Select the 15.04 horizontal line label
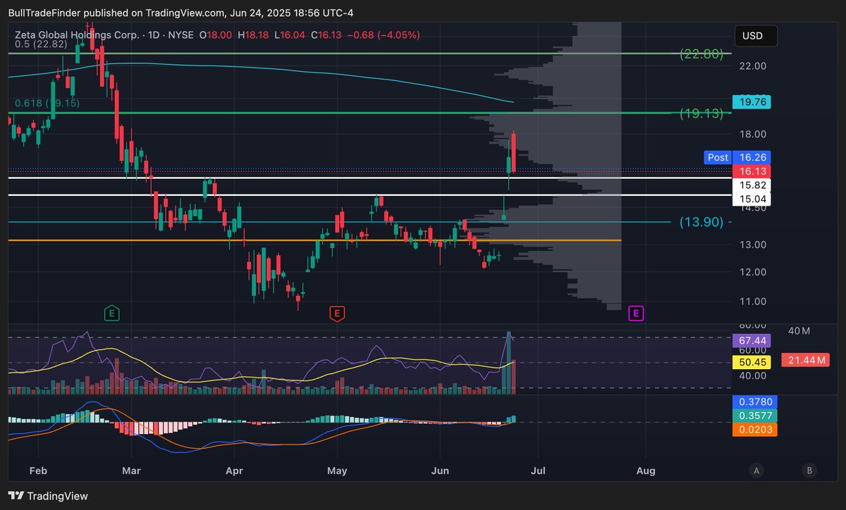The image size is (846, 510). tap(752, 199)
